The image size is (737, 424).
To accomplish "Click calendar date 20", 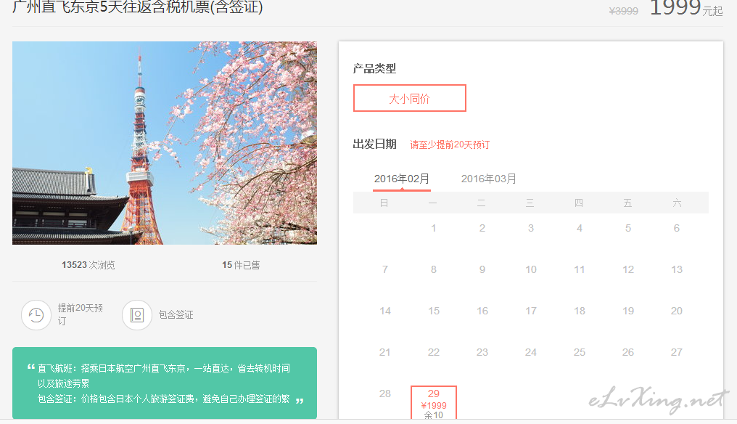I will tap(676, 311).
